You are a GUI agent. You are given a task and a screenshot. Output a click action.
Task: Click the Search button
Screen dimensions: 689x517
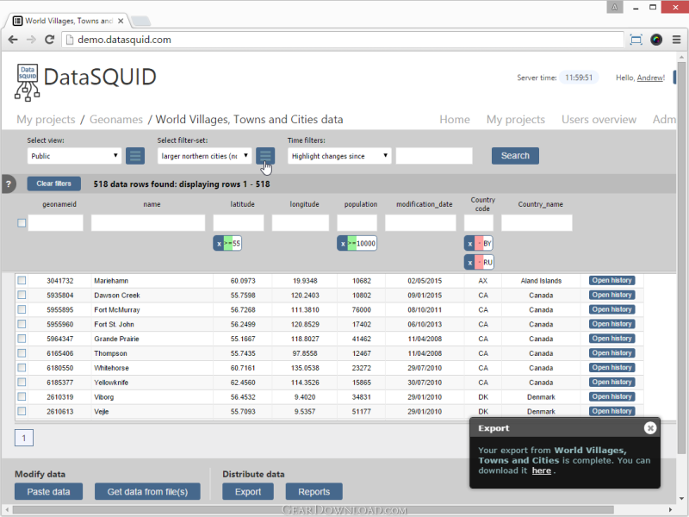tap(515, 156)
